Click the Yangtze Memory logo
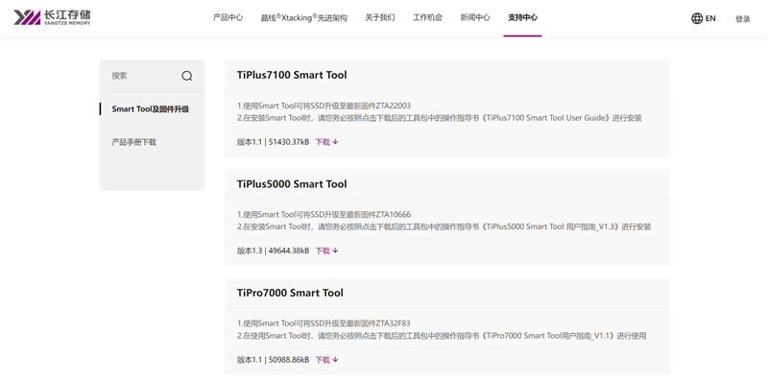Viewport: 768px width, 382px height. pyautogui.click(x=53, y=17)
